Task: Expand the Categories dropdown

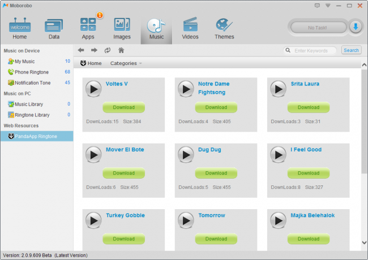Action: click(x=126, y=63)
